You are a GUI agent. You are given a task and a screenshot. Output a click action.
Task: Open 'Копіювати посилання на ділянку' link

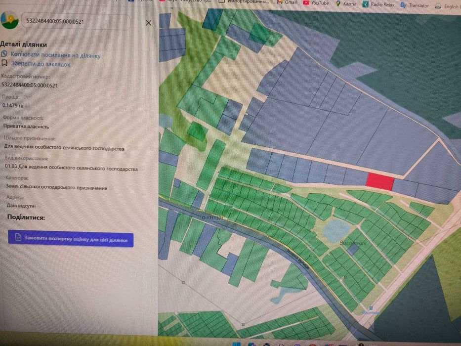coord(55,55)
